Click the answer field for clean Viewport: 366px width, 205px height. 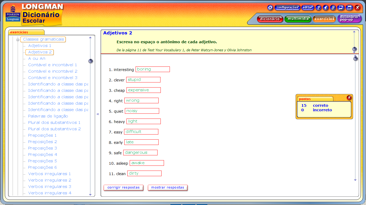[x=144, y=174]
